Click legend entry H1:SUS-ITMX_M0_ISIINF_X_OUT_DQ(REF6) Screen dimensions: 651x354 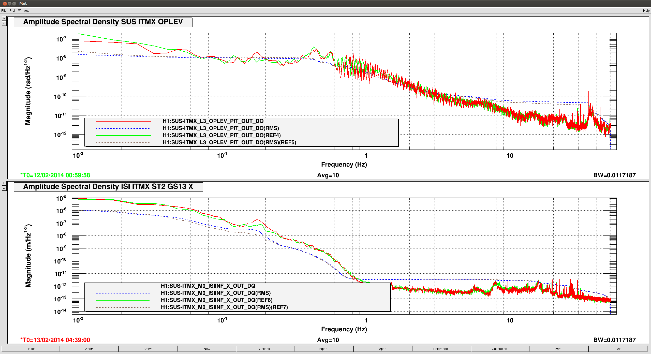coord(217,300)
